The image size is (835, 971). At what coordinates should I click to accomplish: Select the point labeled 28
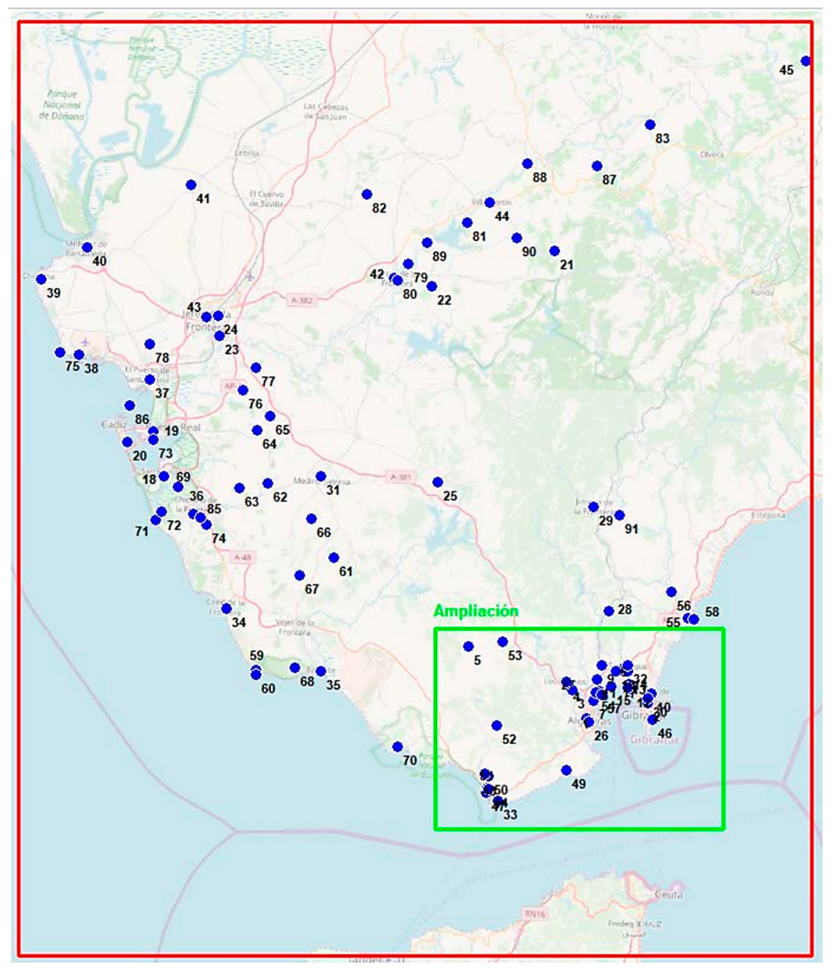[x=609, y=611]
